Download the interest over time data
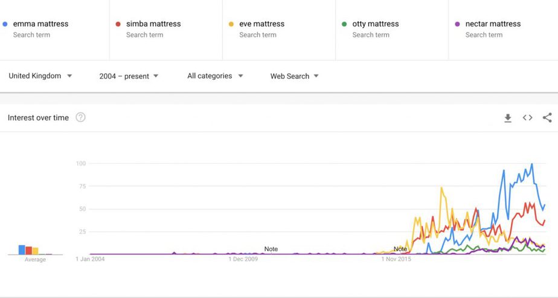Image resolution: width=558 pixels, height=298 pixels. coord(508,118)
